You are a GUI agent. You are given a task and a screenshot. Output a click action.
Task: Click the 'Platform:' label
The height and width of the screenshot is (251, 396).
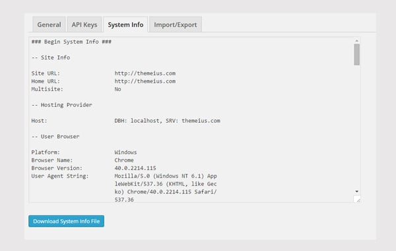pos(46,153)
